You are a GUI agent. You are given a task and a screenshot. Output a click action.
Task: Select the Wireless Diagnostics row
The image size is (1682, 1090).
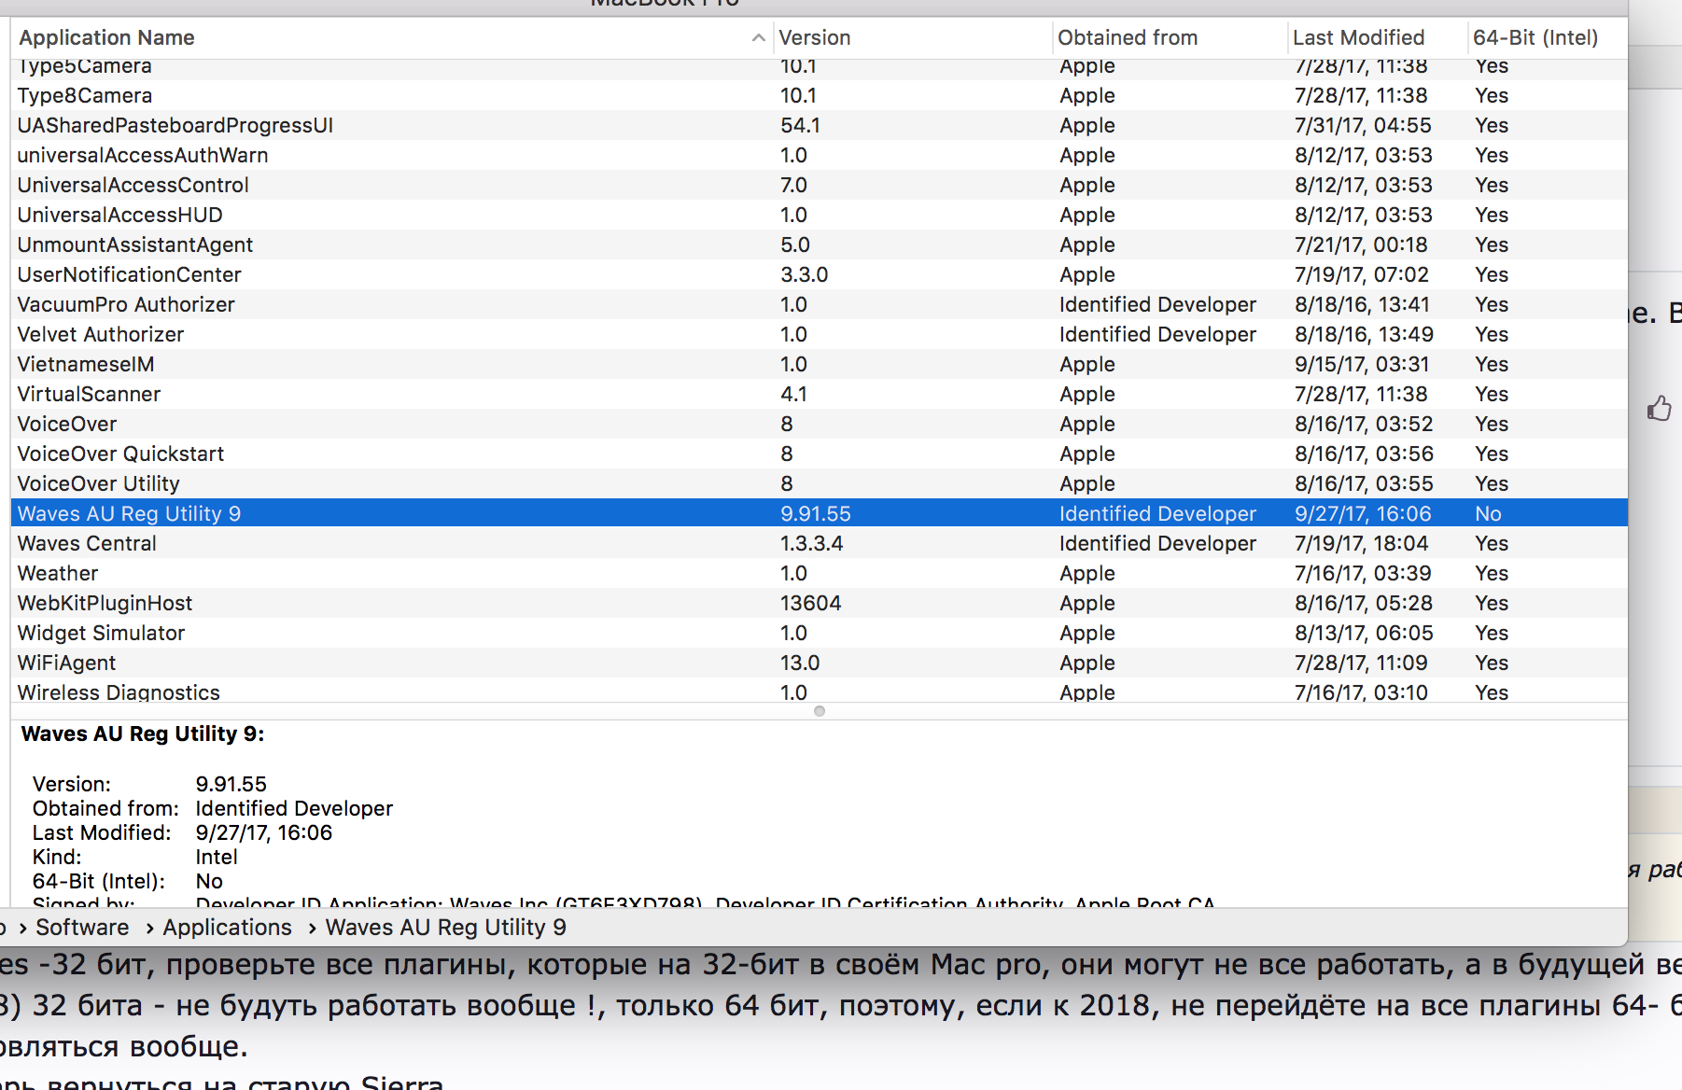[x=819, y=691]
